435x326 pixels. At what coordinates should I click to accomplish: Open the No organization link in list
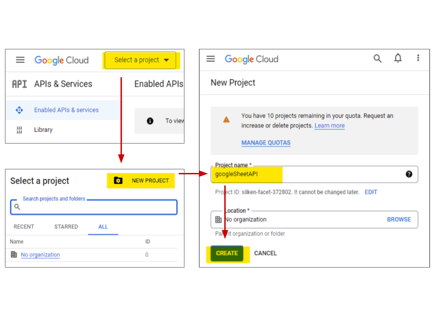click(x=40, y=255)
